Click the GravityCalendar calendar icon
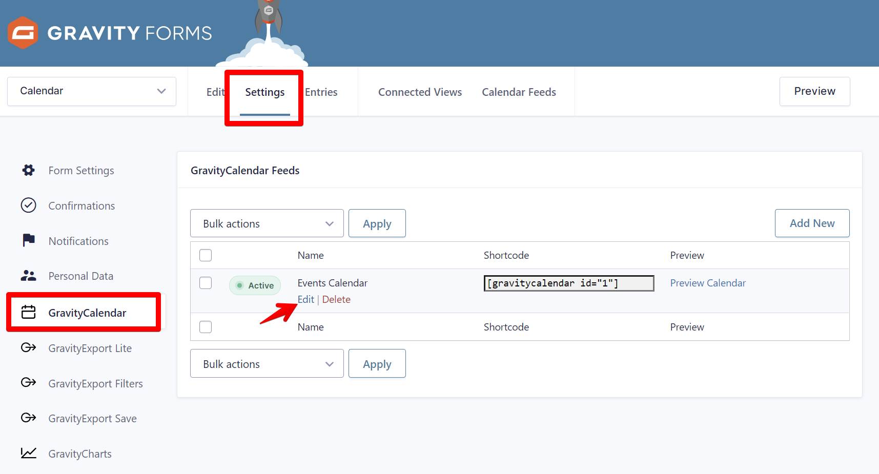Viewport: 879px width, 474px height. (x=29, y=312)
